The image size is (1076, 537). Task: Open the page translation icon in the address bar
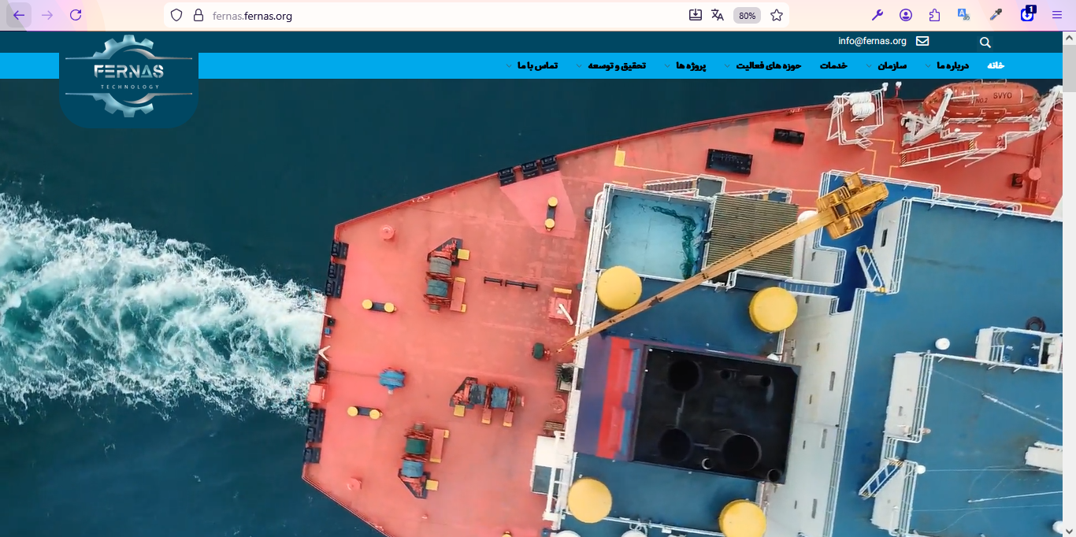pyautogui.click(x=717, y=15)
